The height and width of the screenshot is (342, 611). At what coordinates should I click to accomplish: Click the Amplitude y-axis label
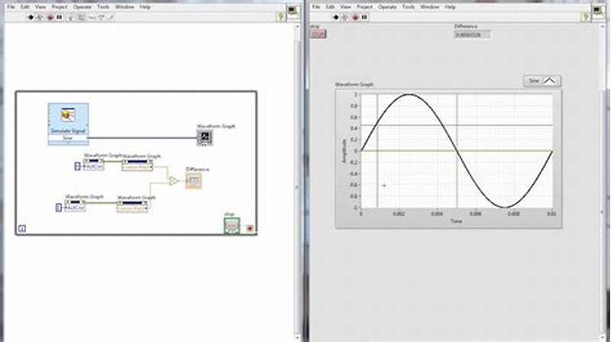(344, 151)
